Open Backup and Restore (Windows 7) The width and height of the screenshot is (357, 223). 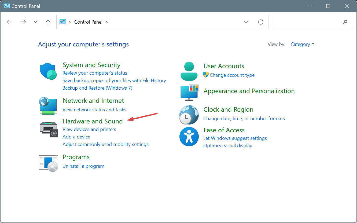click(97, 88)
